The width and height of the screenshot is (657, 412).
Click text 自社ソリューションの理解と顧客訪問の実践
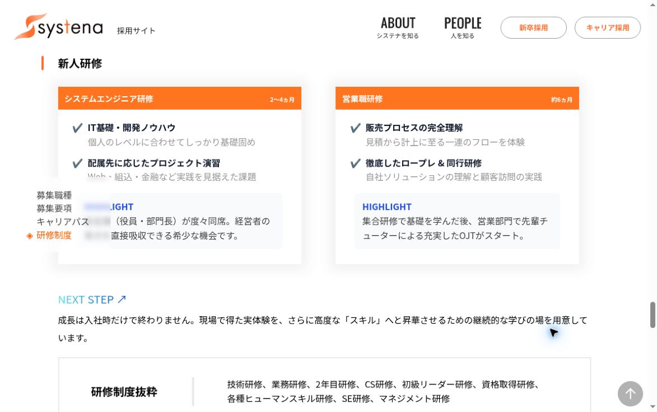(454, 177)
